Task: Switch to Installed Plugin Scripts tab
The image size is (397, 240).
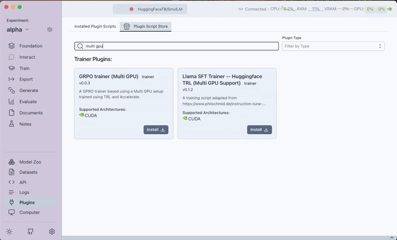Action: pos(95,26)
